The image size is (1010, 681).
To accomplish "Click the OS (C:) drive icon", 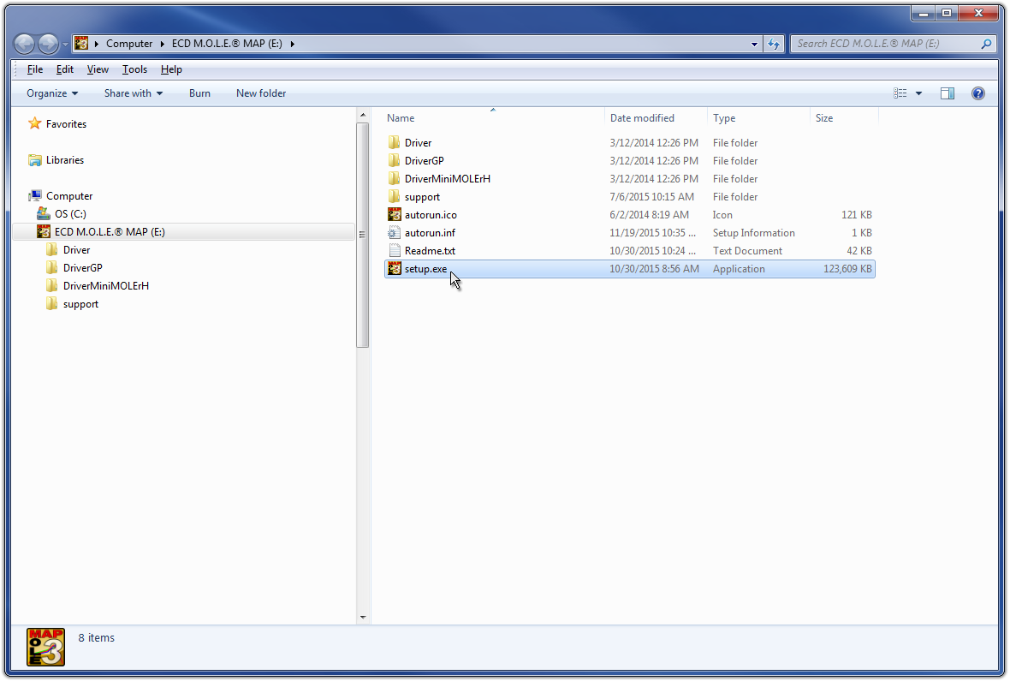I will 43,213.
